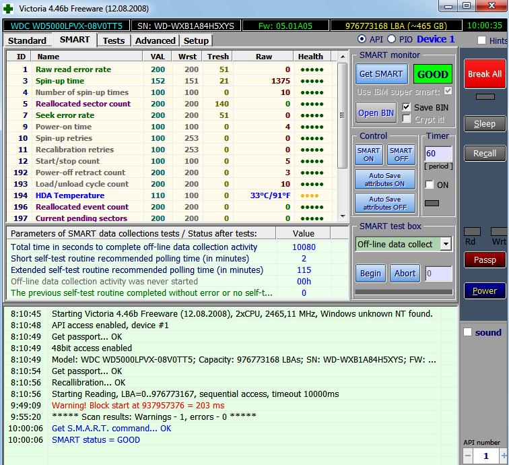Click the Open BIN button
Viewport: 509px width, 465px height.
376,113
